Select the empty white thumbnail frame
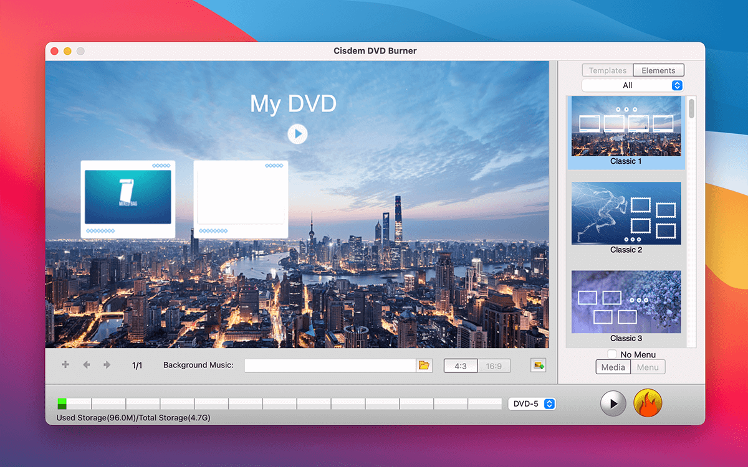The image size is (748, 467). click(x=241, y=199)
